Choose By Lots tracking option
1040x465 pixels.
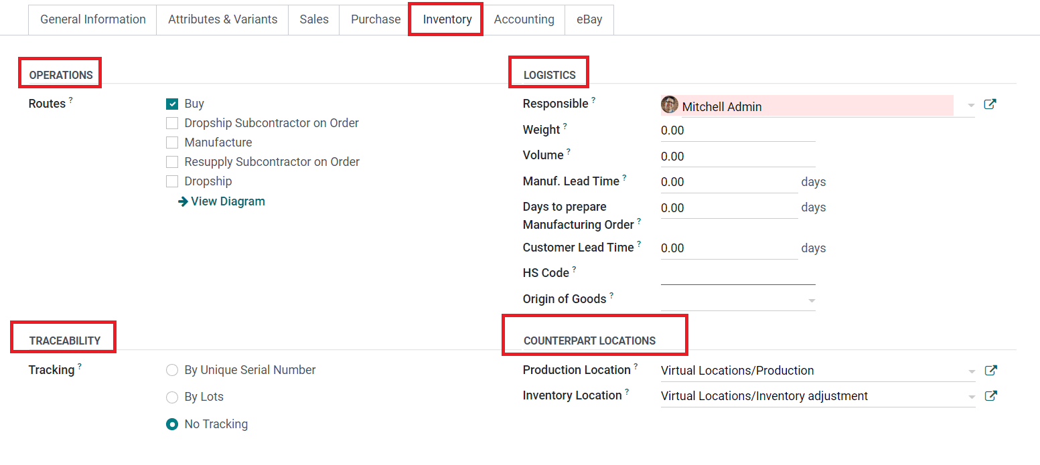(172, 397)
